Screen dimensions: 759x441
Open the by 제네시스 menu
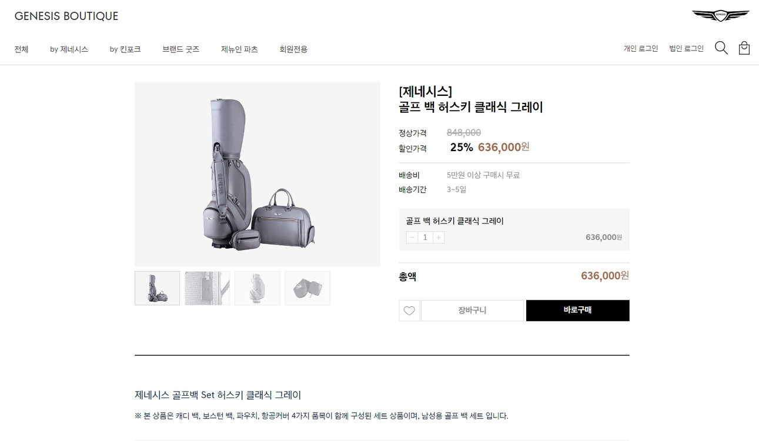coord(69,49)
